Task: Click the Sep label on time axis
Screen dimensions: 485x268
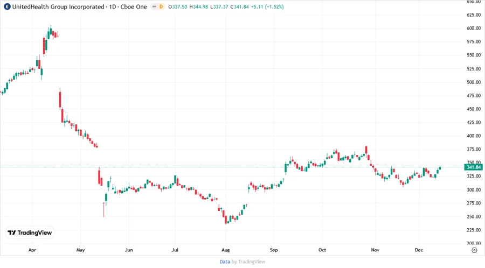Action: [x=274, y=250]
